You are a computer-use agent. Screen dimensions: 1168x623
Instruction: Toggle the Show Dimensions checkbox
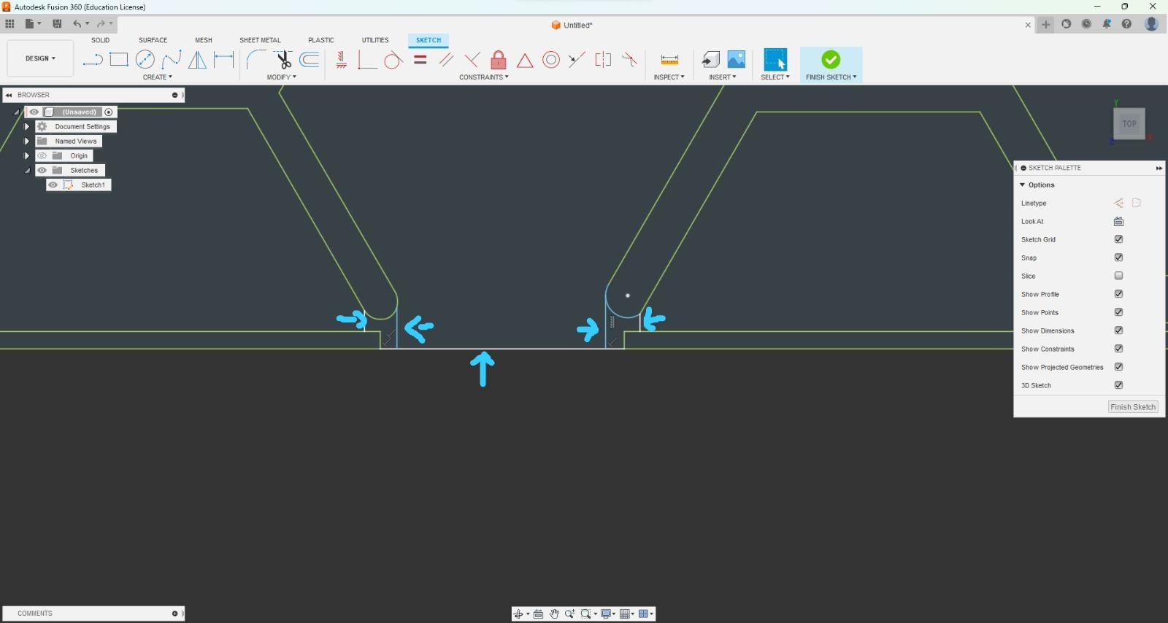(x=1118, y=330)
